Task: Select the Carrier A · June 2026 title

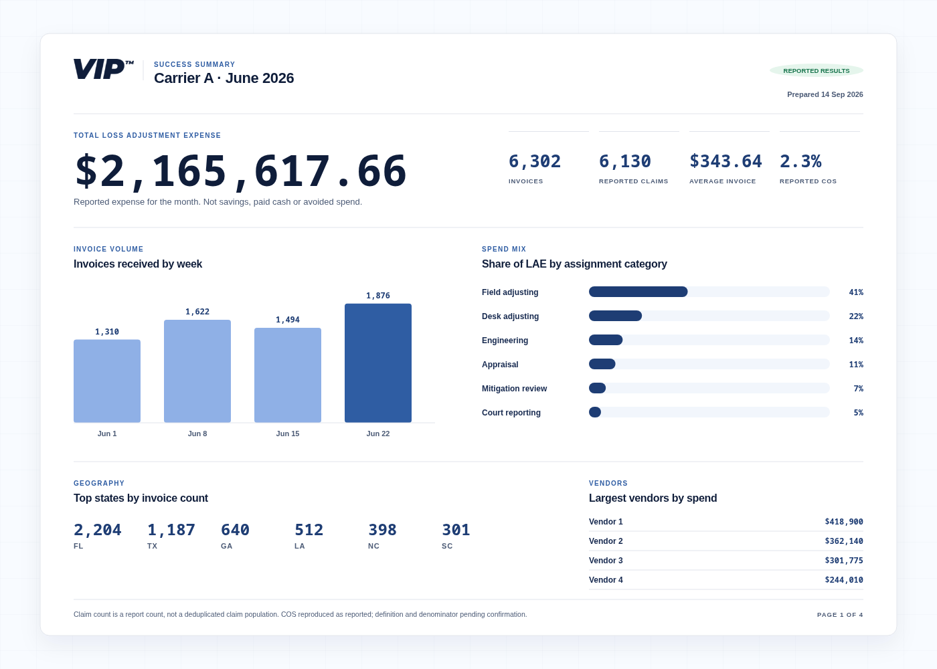Action: tap(224, 78)
